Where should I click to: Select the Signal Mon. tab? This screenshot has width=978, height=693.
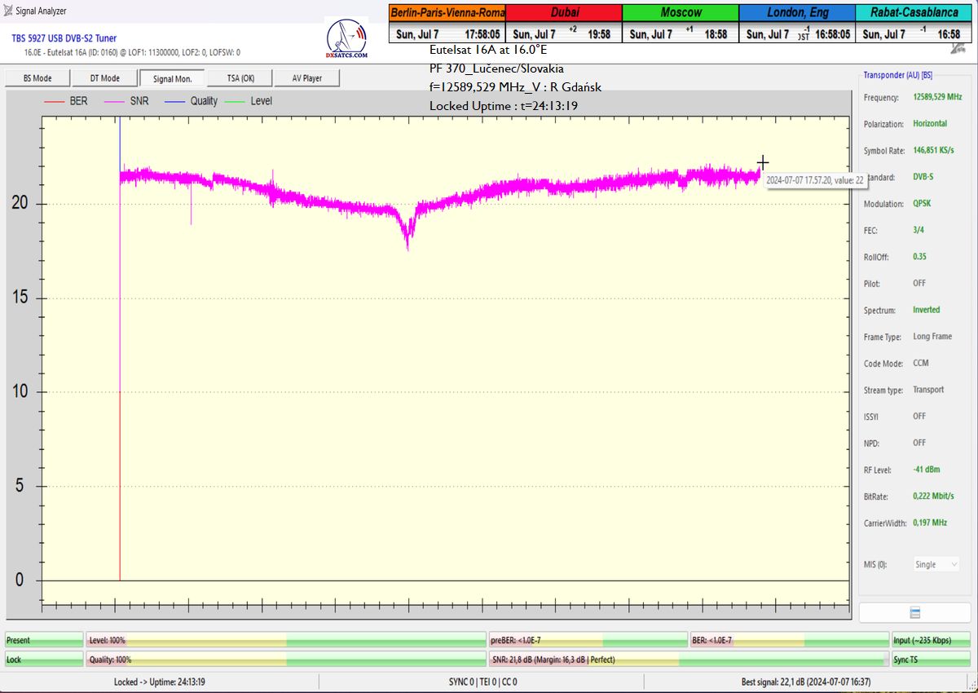pyautogui.click(x=172, y=78)
